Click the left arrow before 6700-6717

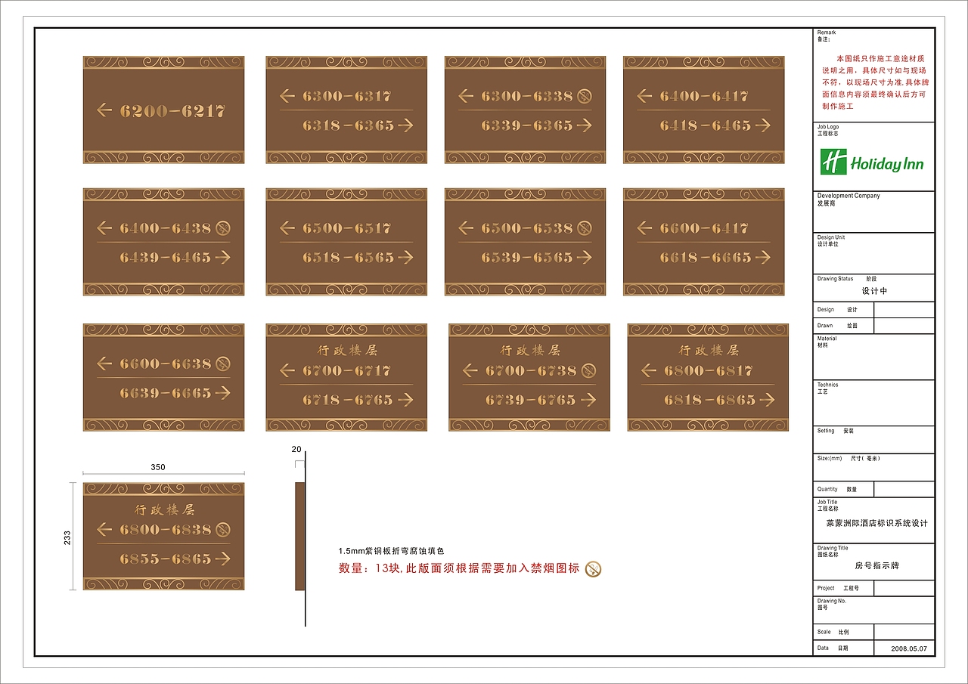click(287, 370)
